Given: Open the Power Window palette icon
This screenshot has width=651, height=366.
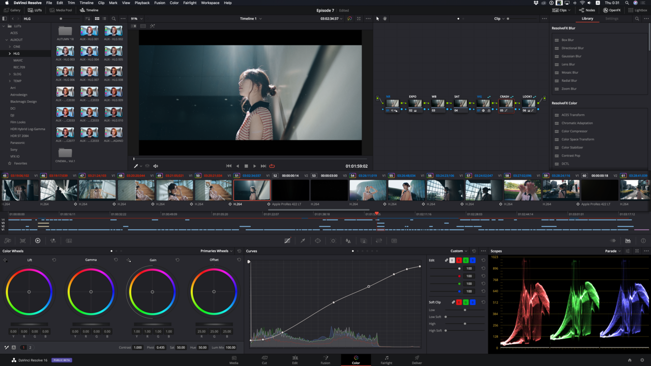Looking at the screenshot, I should pyautogui.click(x=318, y=240).
